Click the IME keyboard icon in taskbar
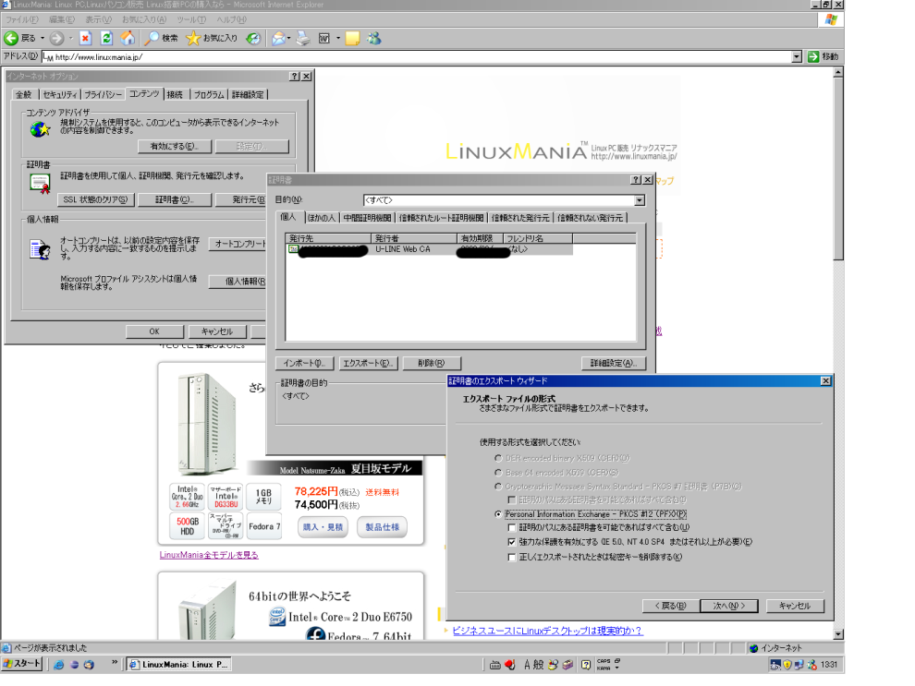The height and width of the screenshot is (686, 915). tap(494, 665)
